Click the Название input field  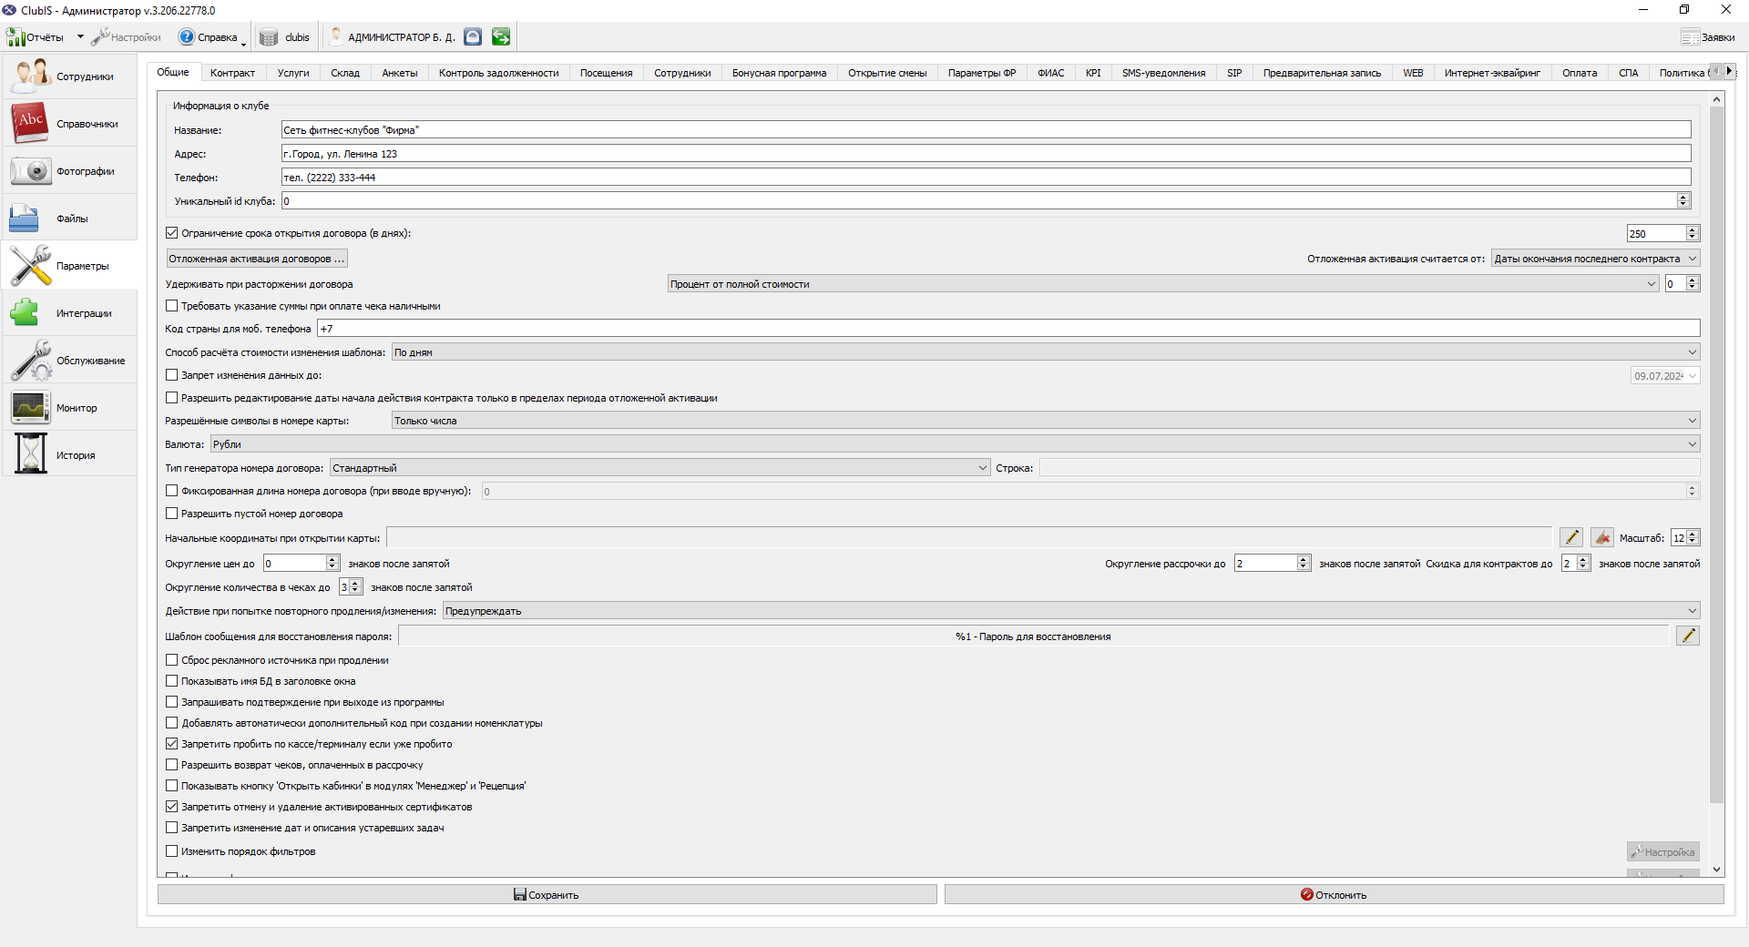(x=986, y=130)
